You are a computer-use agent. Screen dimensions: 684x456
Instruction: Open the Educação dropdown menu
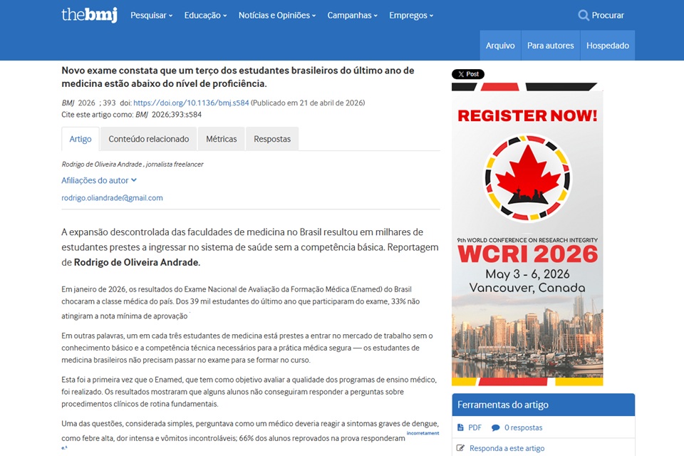pos(205,15)
